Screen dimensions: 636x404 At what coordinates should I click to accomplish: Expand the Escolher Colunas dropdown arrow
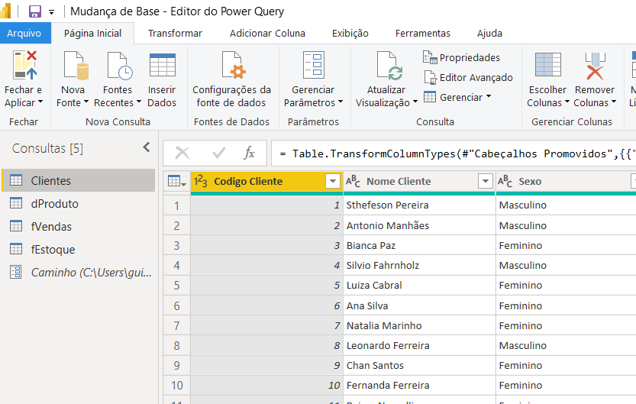click(x=567, y=102)
